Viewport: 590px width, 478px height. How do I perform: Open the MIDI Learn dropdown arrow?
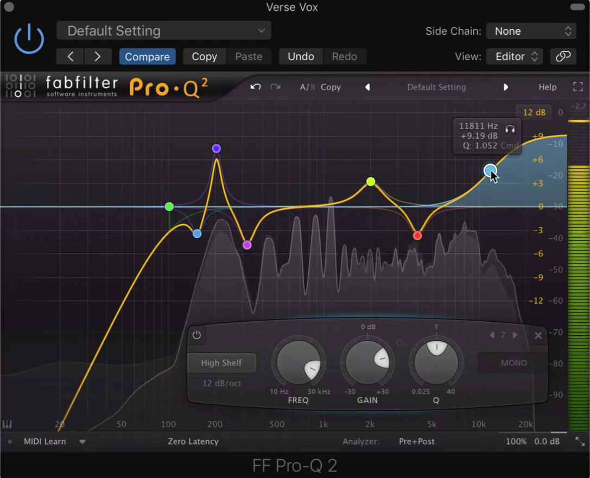(83, 442)
